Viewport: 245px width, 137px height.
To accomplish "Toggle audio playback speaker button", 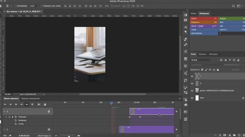I will point(27,104).
